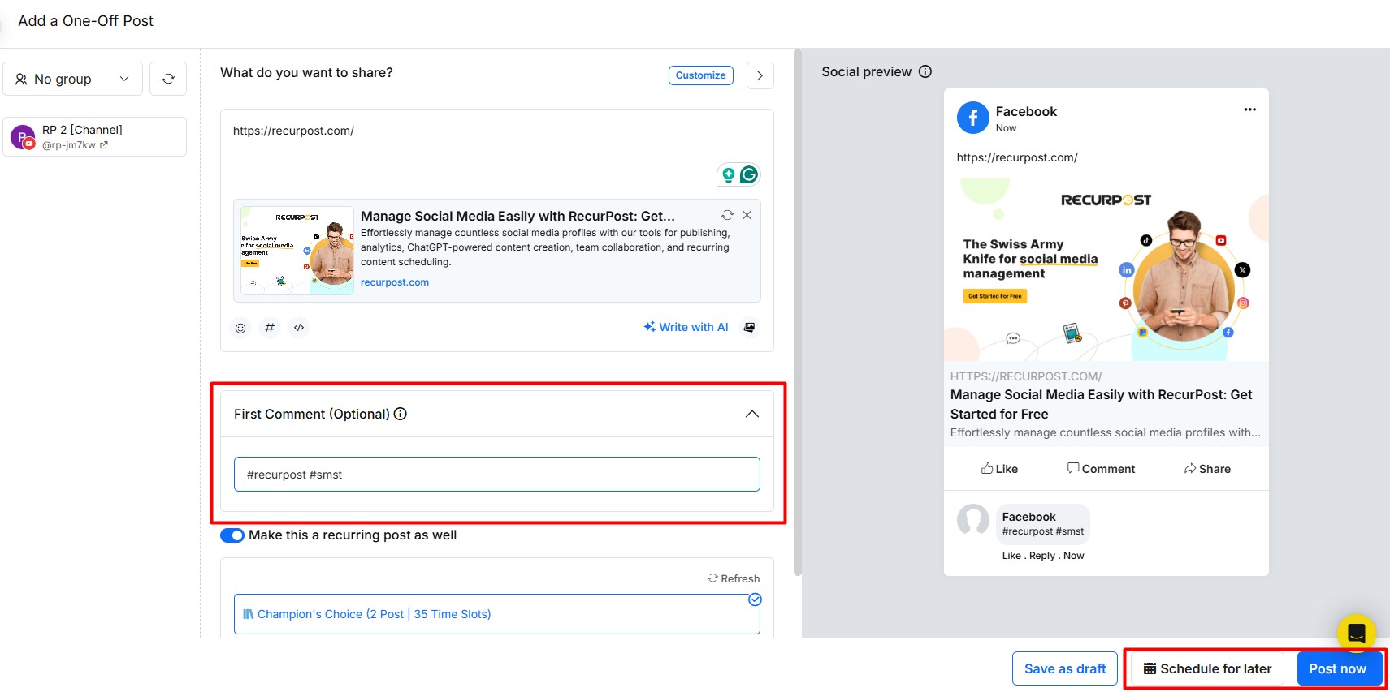
Task: Click the First Comment info icon
Action: [x=401, y=414]
